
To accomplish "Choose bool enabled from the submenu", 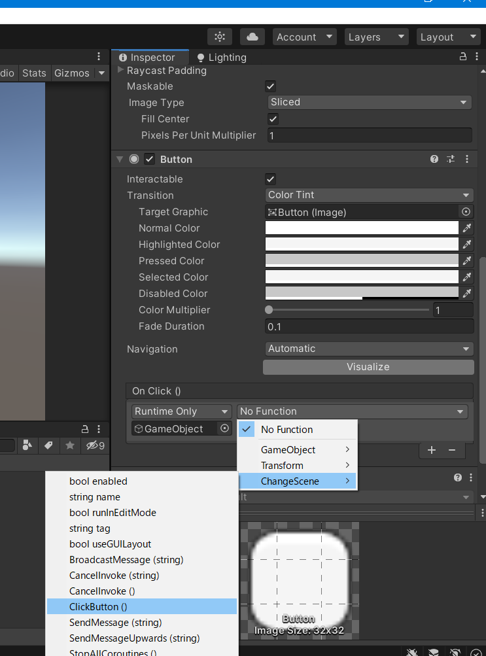I will click(x=142, y=481).
